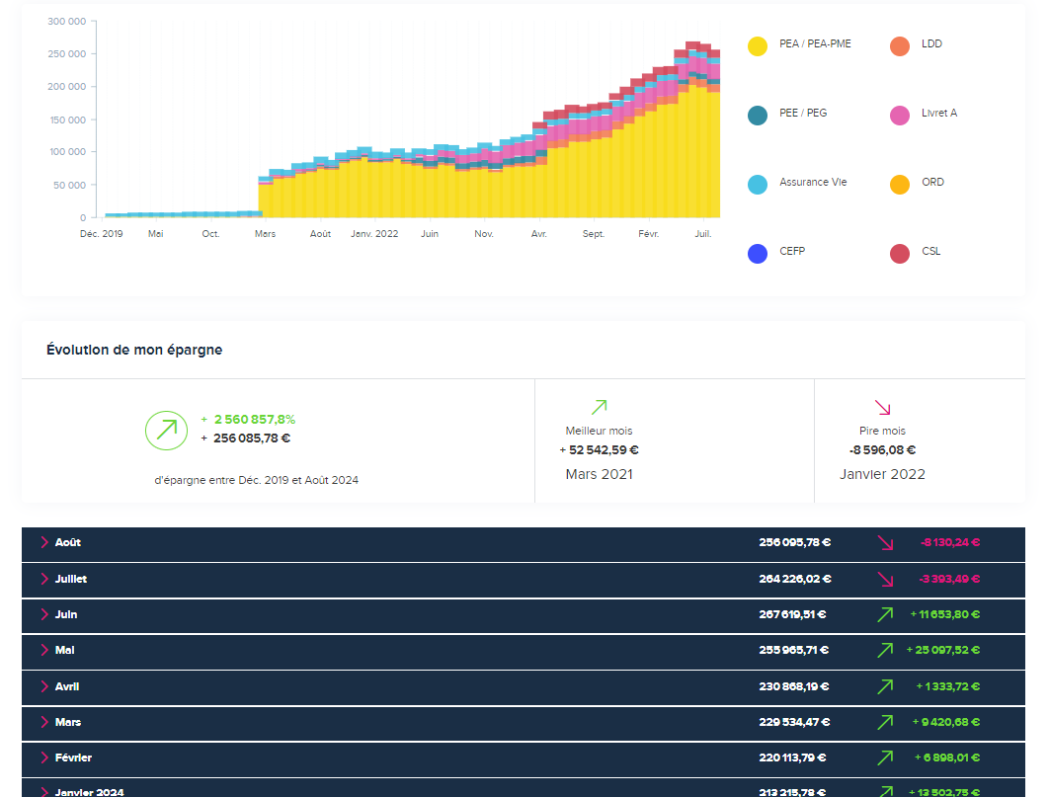
Task: Click the Mai variation + 25 097,52 €
Action: point(942,650)
